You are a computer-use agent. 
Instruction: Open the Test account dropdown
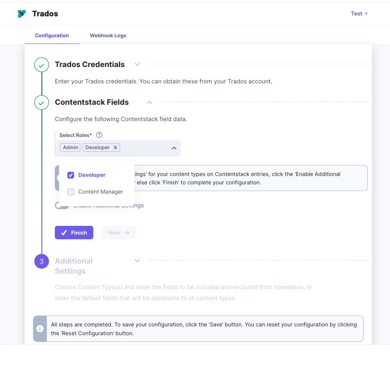click(359, 14)
